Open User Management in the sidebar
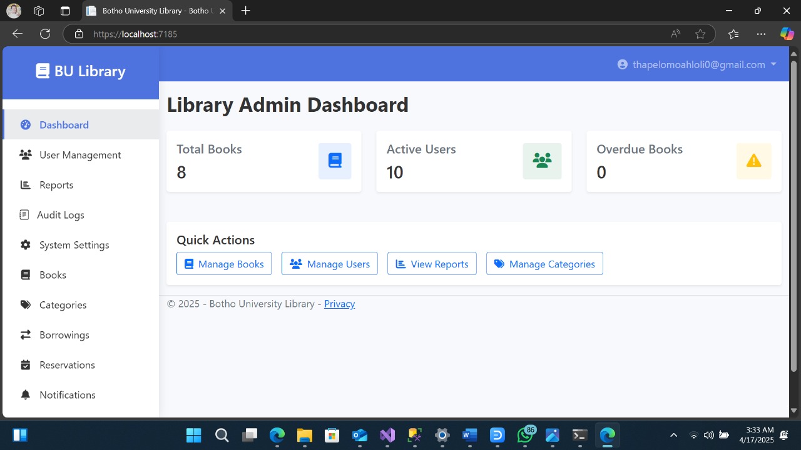Viewport: 801px width, 450px height. pos(80,155)
